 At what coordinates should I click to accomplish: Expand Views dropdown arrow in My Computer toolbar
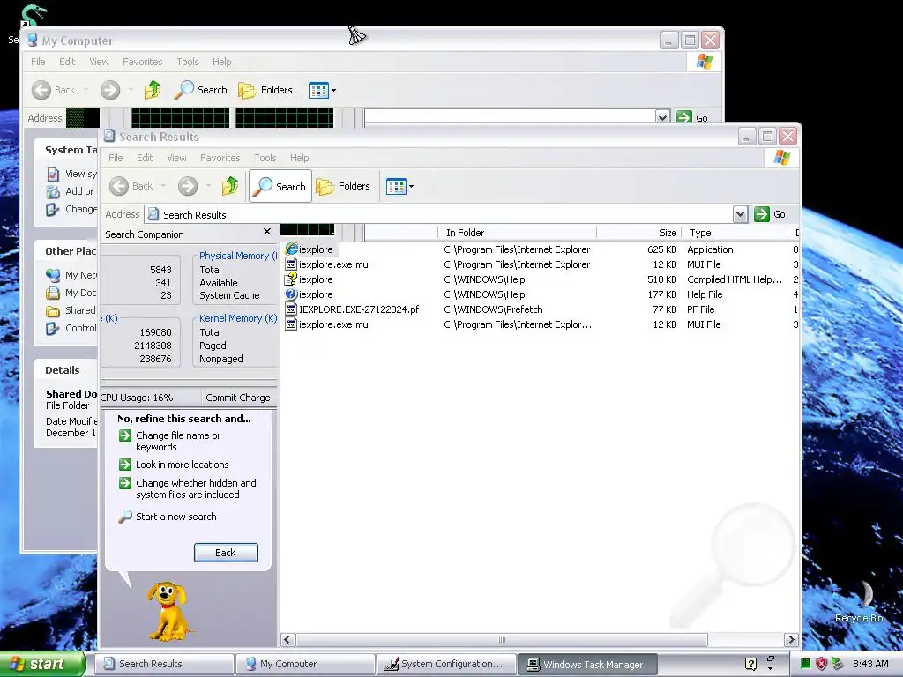coord(333,91)
